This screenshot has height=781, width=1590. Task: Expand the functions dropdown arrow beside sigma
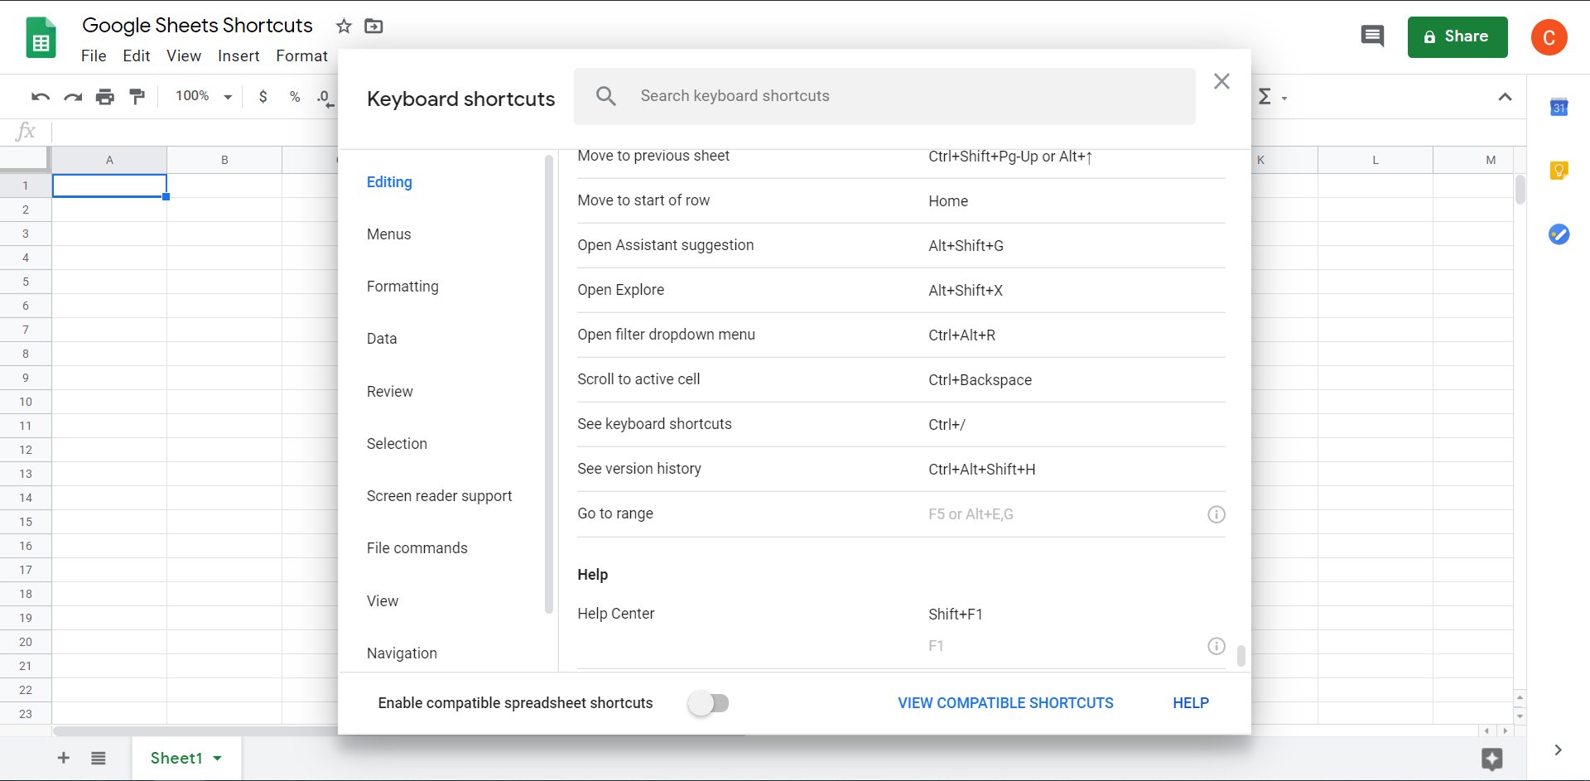tap(1284, 99)
